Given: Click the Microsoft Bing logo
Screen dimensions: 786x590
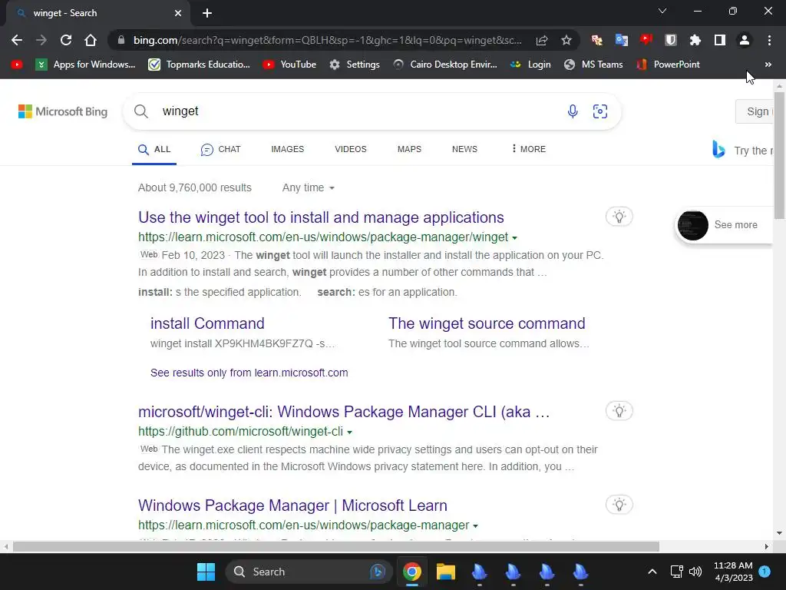Looking at the screenshot, I should pyautogui.click(x=63, y=111).
